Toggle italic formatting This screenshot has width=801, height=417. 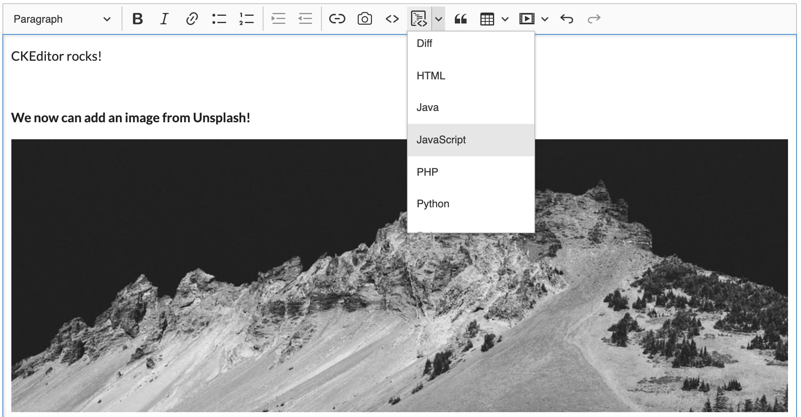[x=164, y=19]
